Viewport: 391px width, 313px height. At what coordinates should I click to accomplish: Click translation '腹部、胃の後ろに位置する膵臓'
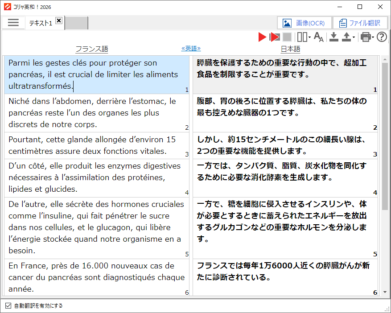285,113
